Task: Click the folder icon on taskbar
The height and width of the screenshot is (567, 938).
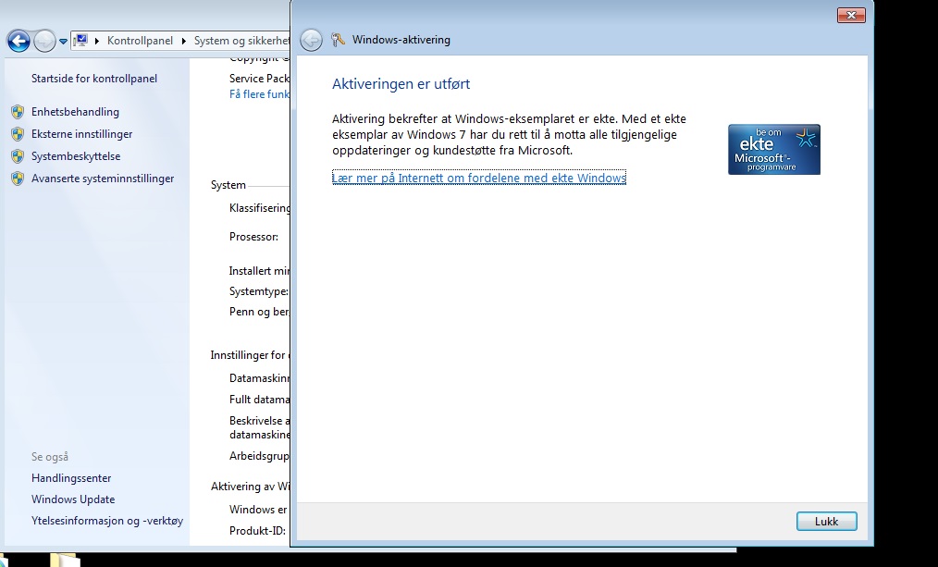Action: coord(64,561)
